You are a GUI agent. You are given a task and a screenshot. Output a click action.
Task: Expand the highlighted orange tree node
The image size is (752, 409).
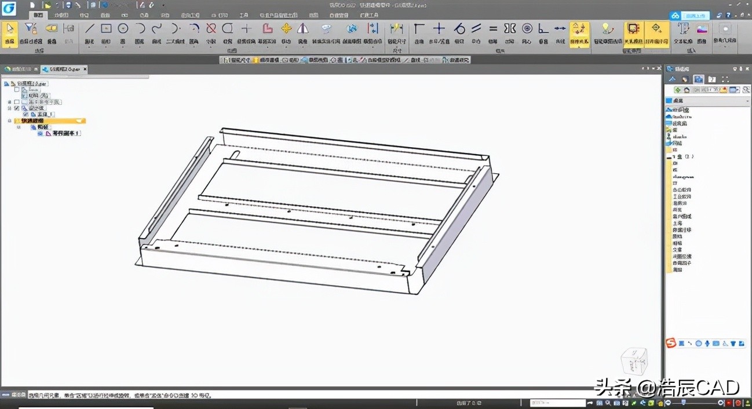tap(9, 121)
